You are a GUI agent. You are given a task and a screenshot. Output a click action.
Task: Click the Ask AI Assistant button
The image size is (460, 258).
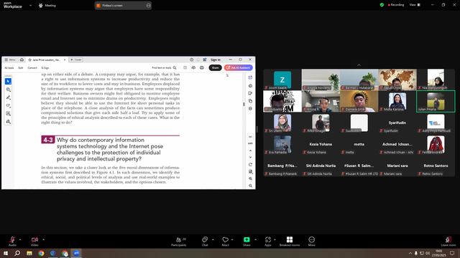pos(238,68)
